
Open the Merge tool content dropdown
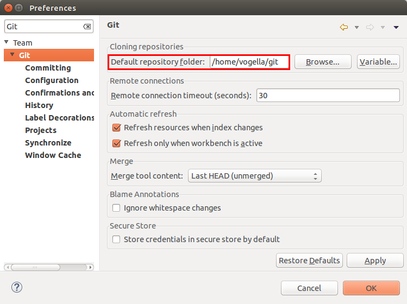click(255, 176)
